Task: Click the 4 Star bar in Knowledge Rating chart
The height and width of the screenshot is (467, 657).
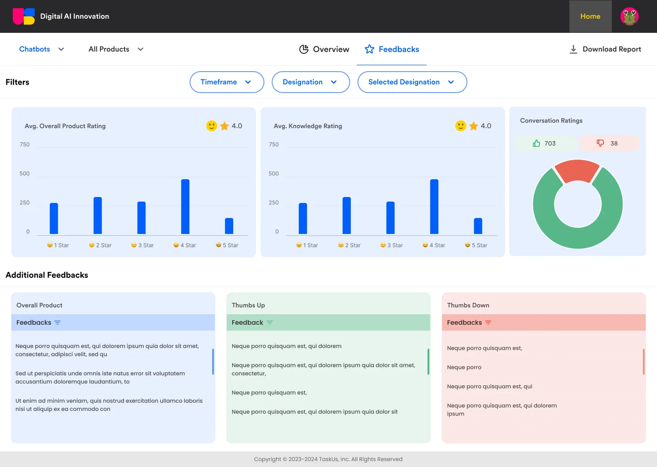Action: (x=434, y=207)
